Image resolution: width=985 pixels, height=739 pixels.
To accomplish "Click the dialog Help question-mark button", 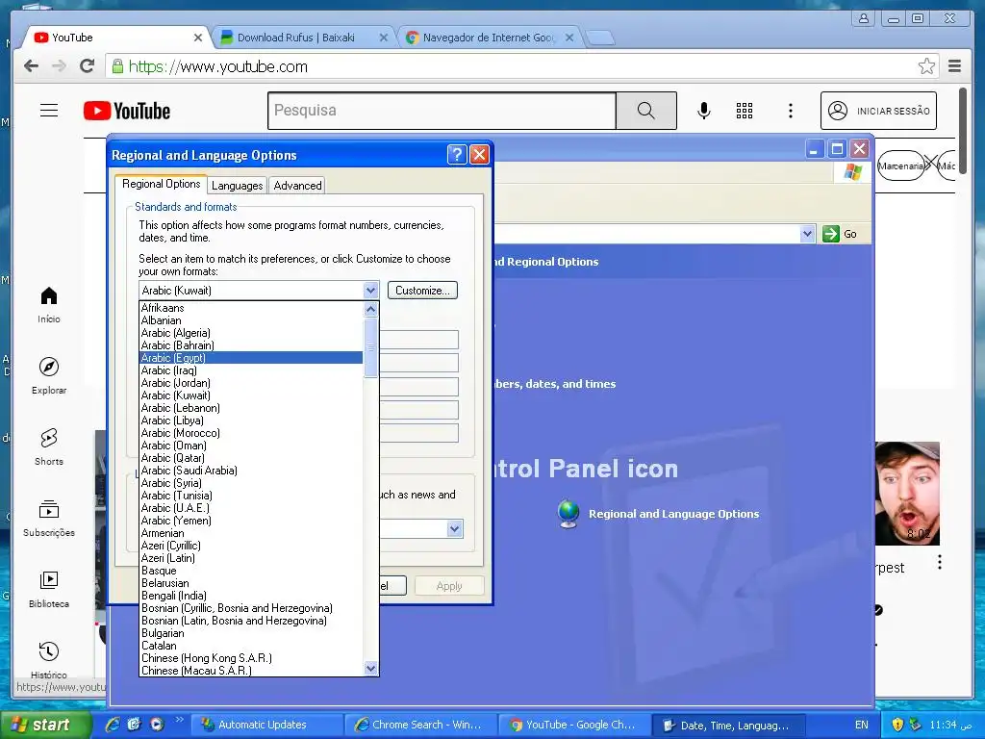I will (x=457, y=155).
